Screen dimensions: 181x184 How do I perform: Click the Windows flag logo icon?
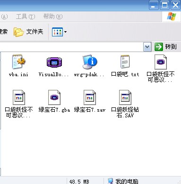171,17
